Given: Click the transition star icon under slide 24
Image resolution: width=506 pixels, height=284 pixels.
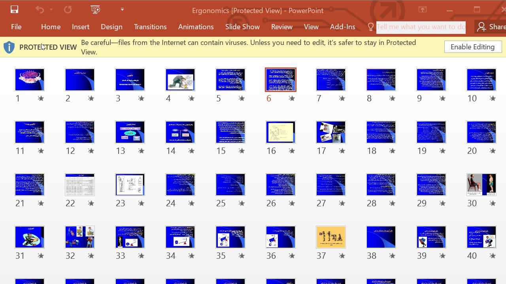Looking at the screenshot, I should click(191, 204).
